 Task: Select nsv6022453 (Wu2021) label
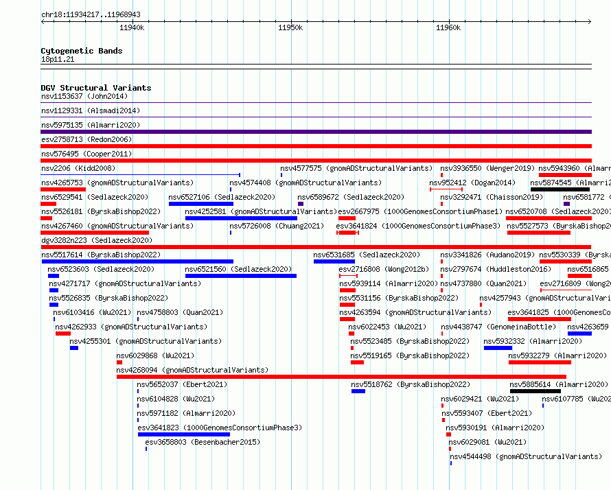pyautogui.click(x=387, y=327)
